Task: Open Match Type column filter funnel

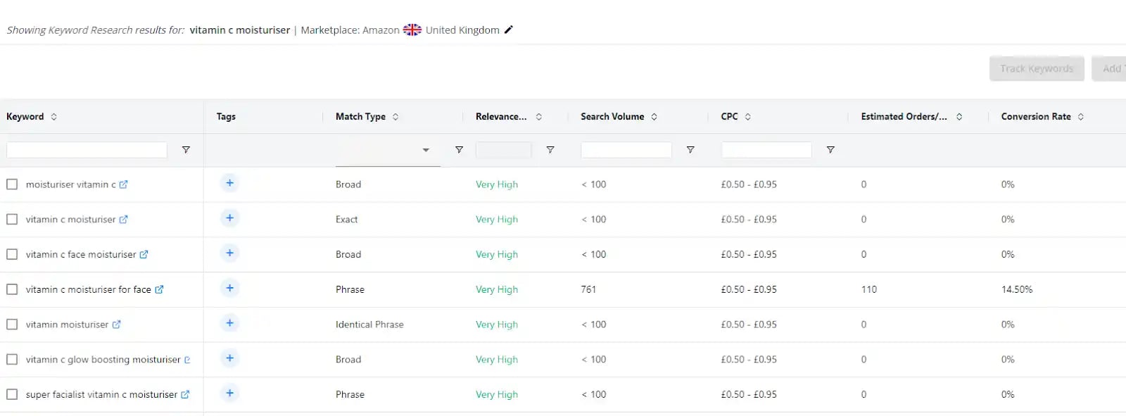Action: coord(459,150)
